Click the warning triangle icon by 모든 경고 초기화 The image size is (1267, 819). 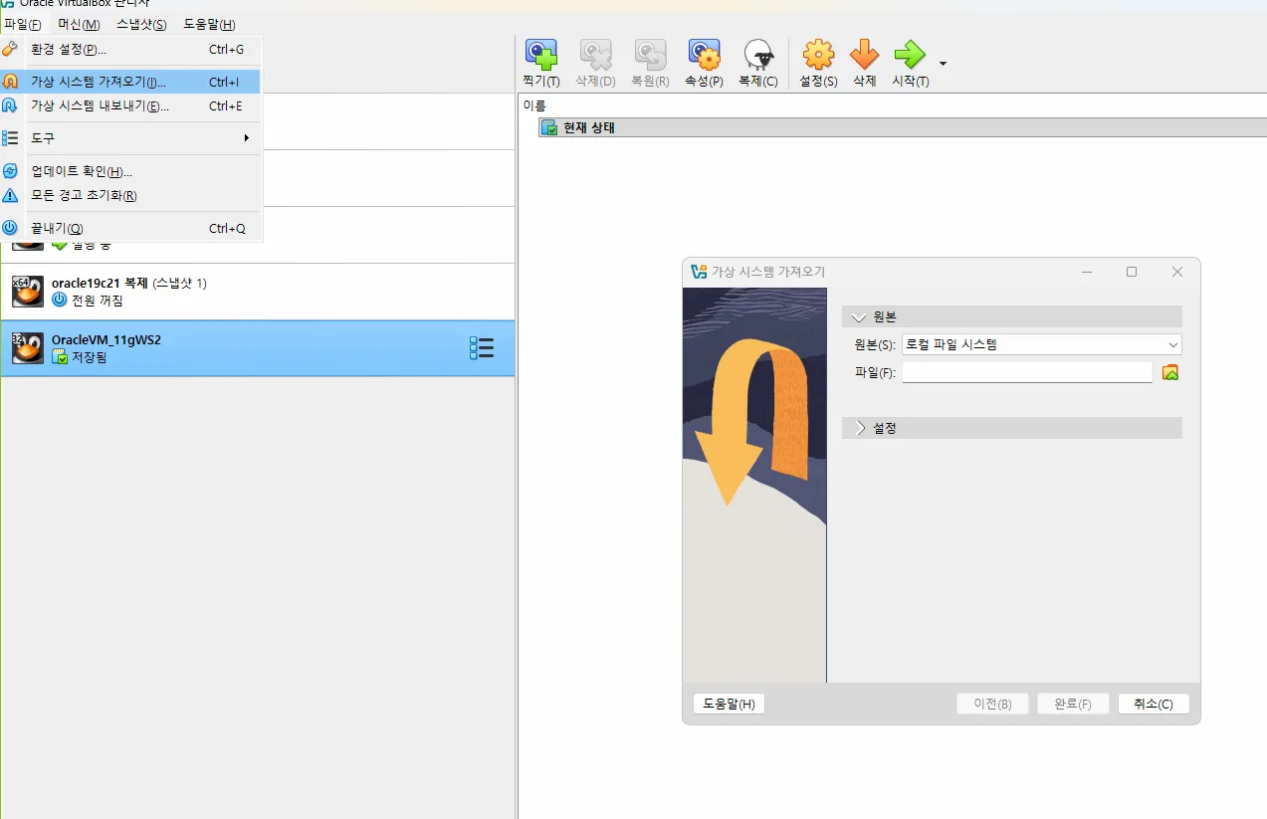[10, 195]
